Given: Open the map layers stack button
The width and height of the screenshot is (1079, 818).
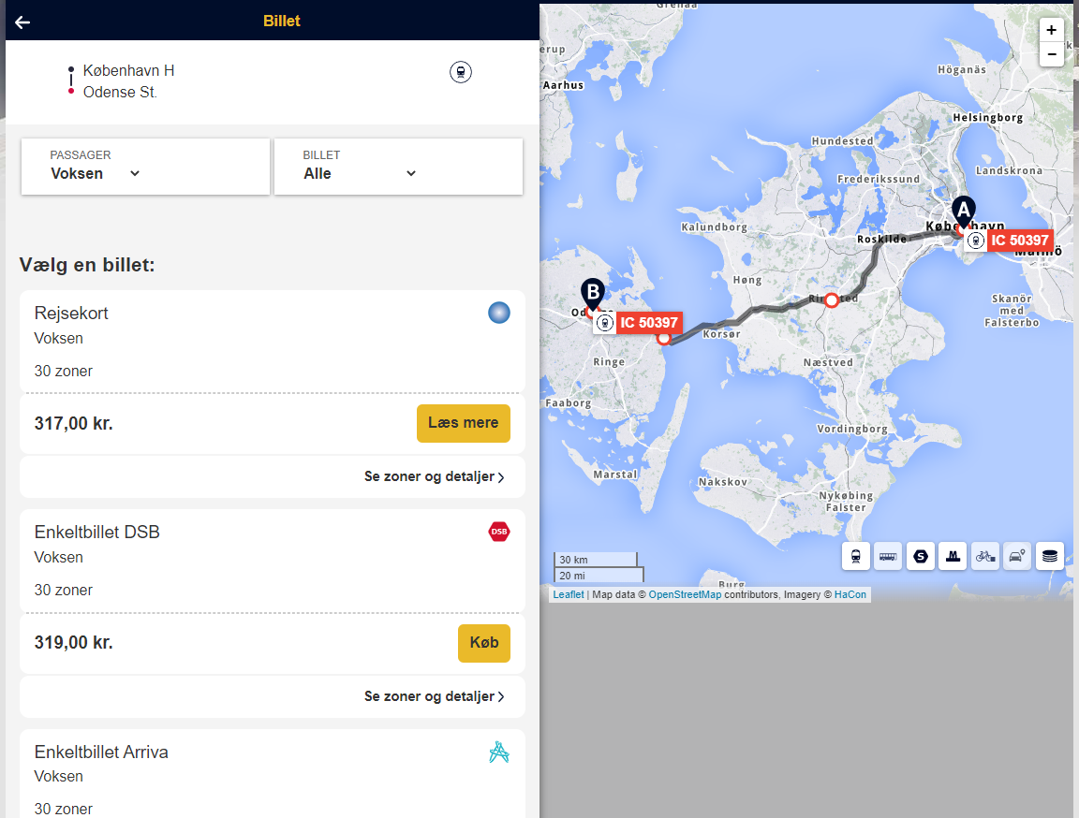Looking at the screenshot, I should click(1049, 556).
